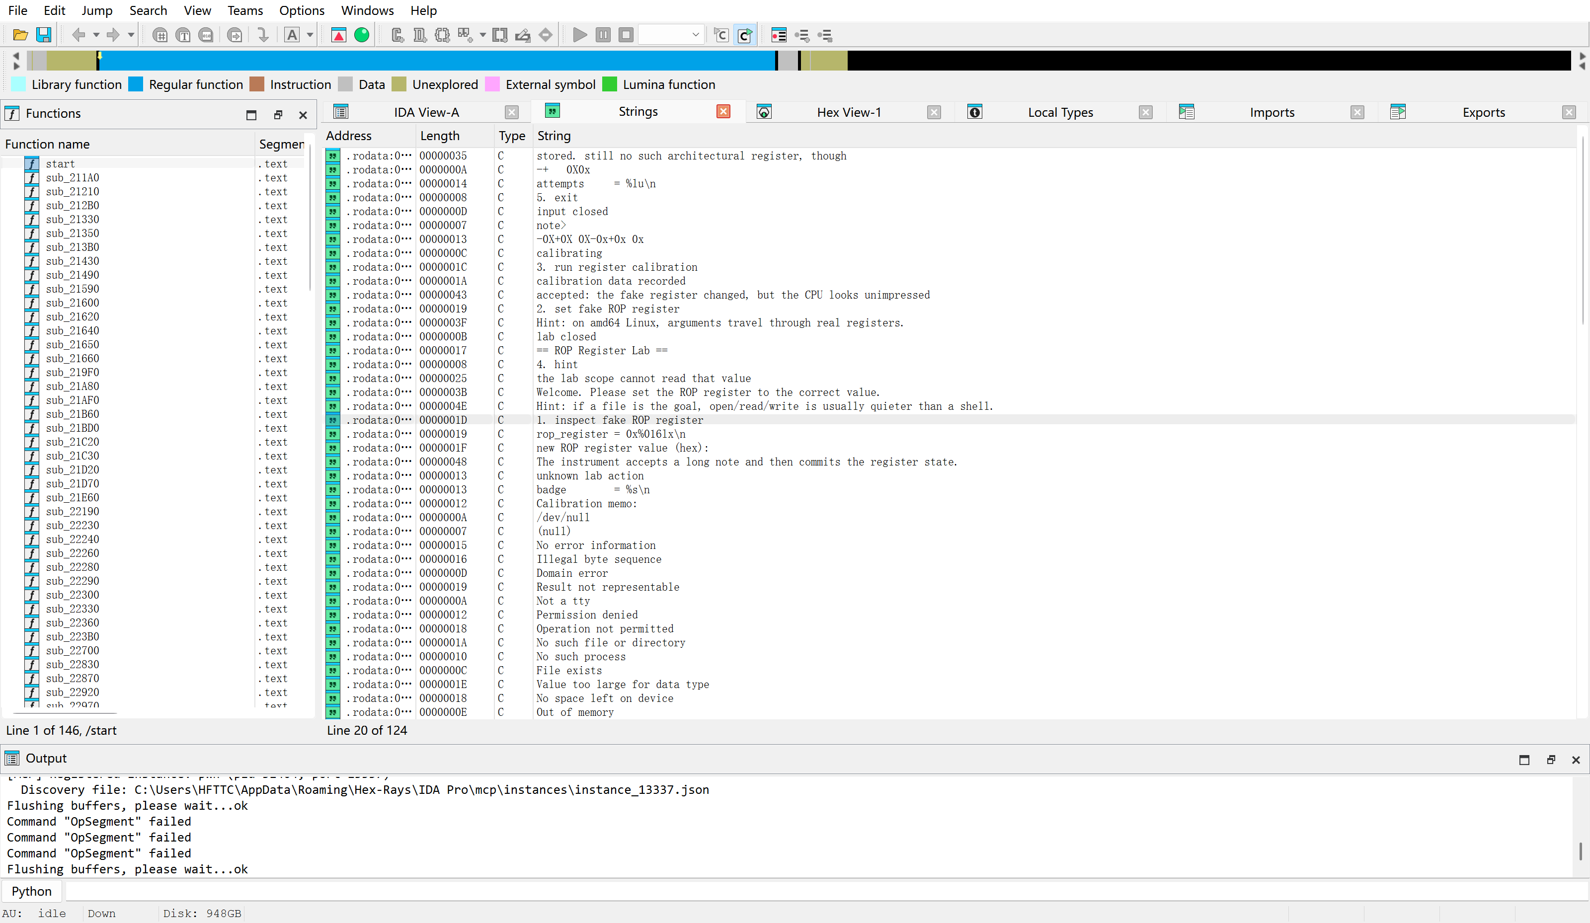Click the letter A toolbar icon
Screen dimensions: 1590x923
tap(292, 35)
